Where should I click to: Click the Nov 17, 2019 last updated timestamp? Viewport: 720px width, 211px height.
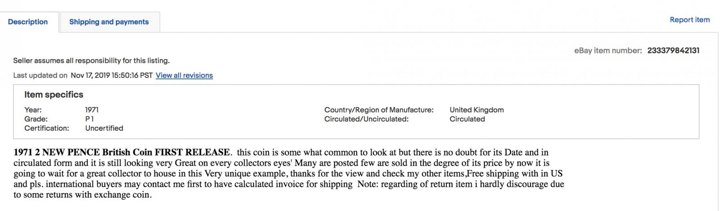click(x=112, y=75)
